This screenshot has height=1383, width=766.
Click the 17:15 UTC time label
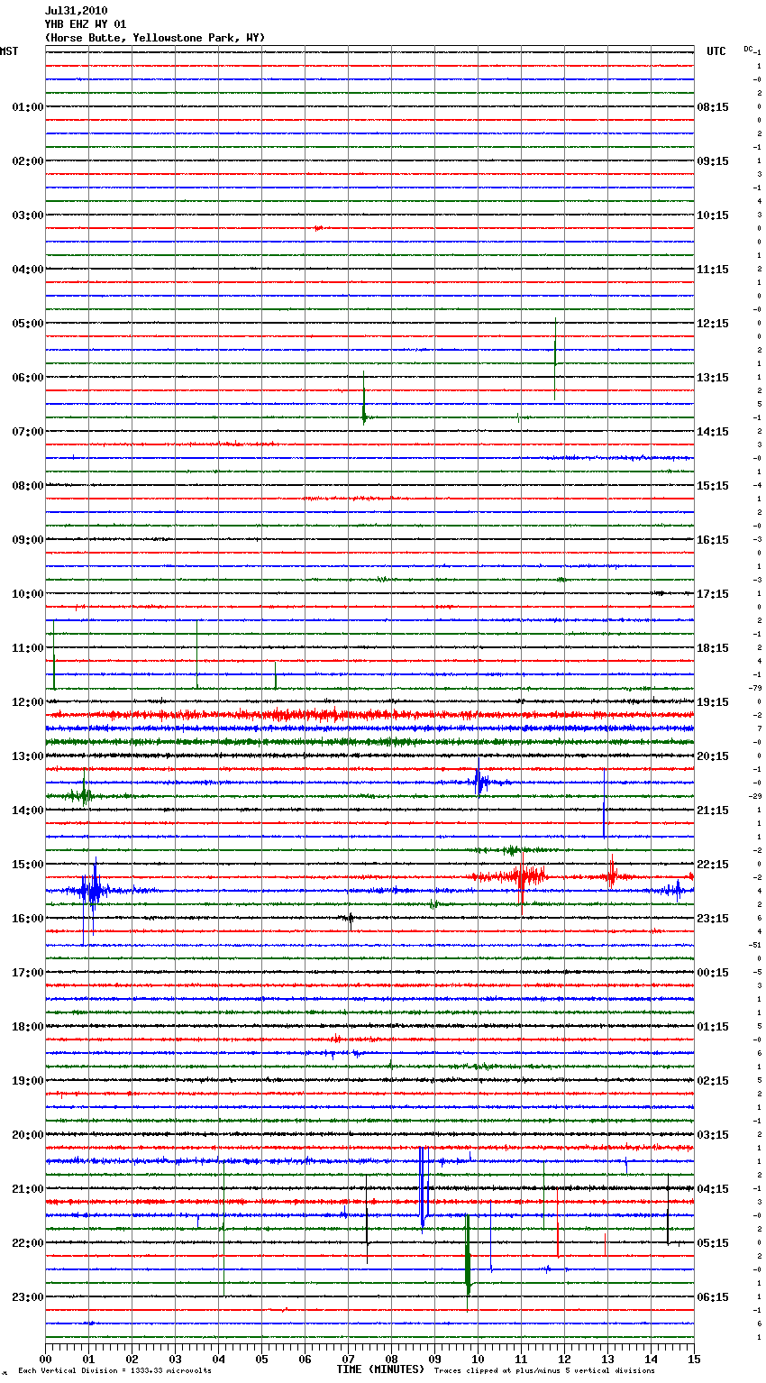pyautogui.click(x=713, y=594)
